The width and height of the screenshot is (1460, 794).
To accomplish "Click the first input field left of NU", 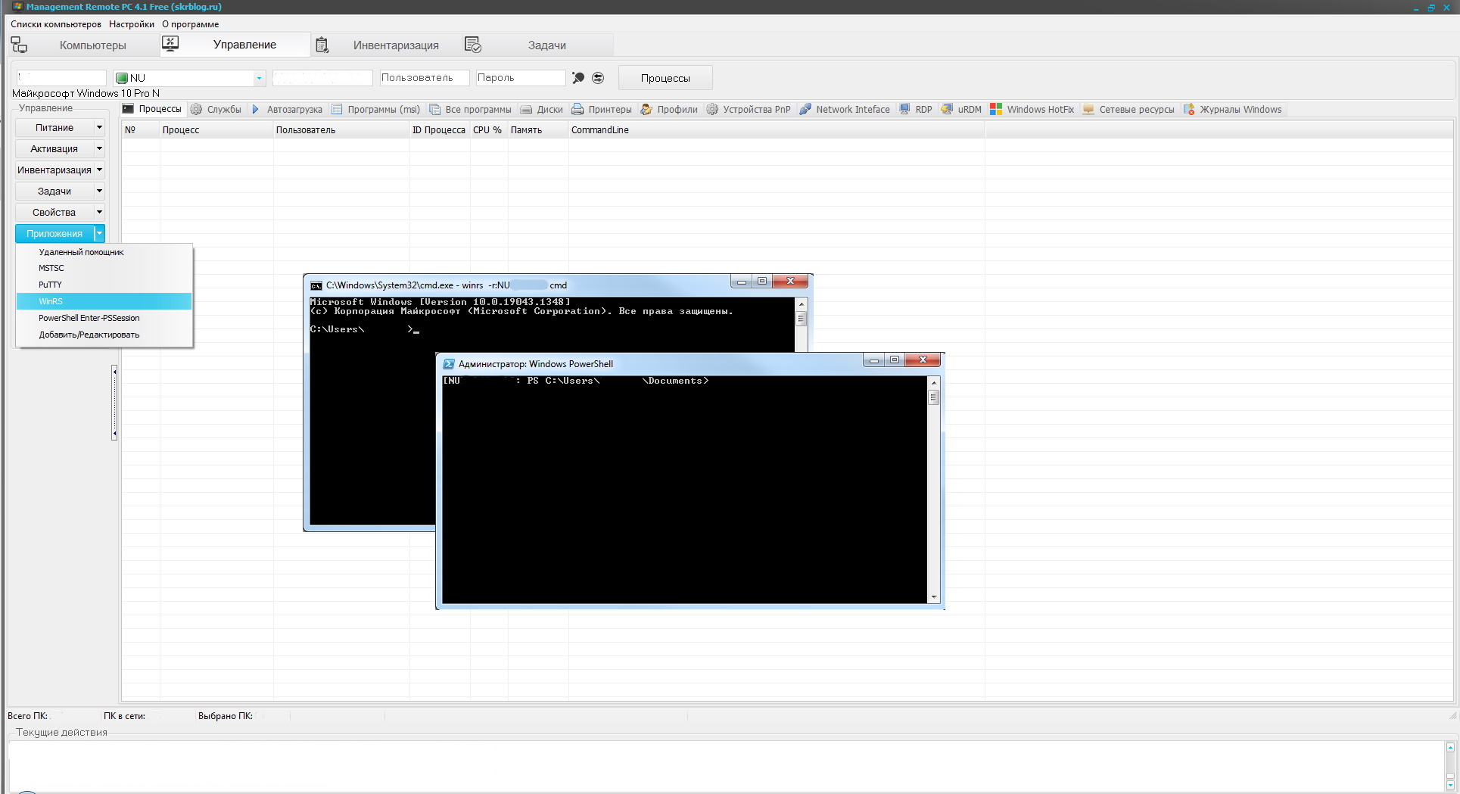I will [61, 77].
